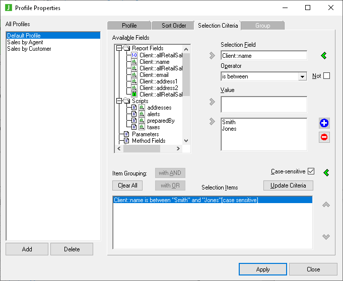Screen dimensions: 343x281
Task: Open the Operator dropdown
Action: 302,77
